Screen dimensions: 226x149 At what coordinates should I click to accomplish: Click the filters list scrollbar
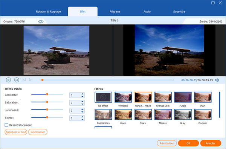[220, 105]
